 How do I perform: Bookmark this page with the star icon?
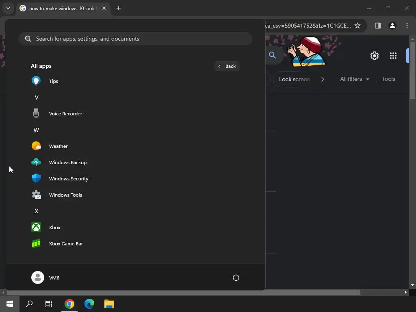coord(357,26)
